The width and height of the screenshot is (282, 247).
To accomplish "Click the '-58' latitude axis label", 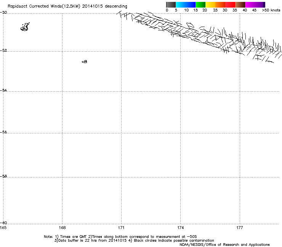I will click(x=3, y=176).
